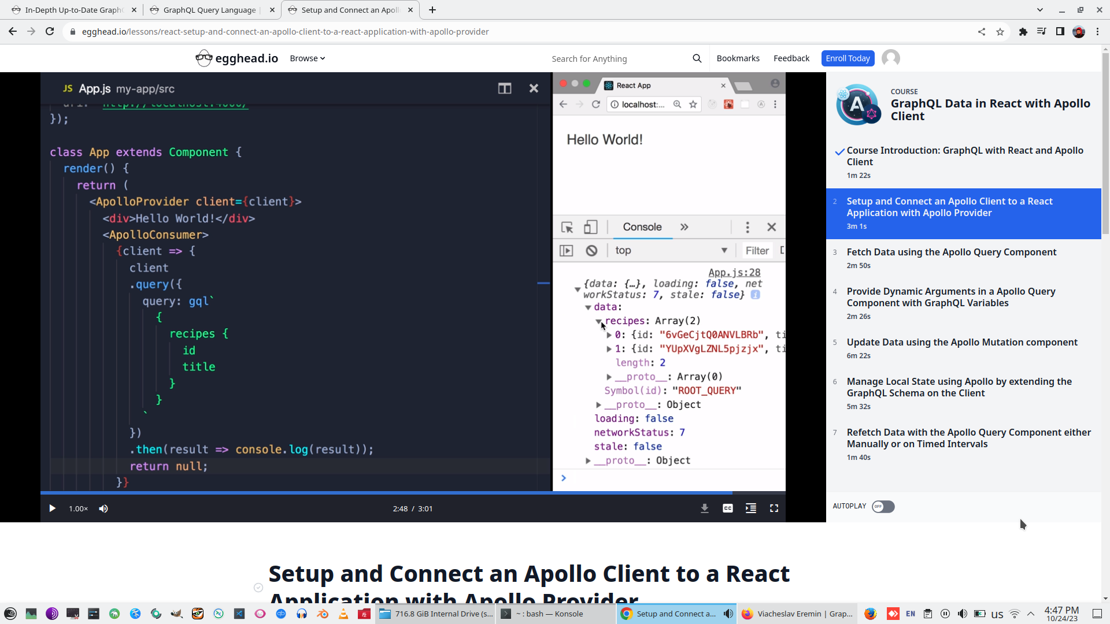Click the egghead search magnifier icon
The image size is (1110, 624).
[x=697, y=58]
